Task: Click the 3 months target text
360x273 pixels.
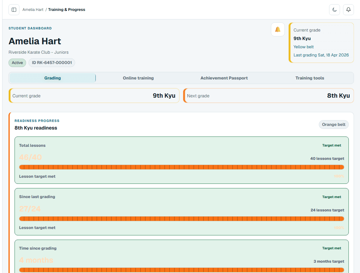Action: (x=329, y=261)
